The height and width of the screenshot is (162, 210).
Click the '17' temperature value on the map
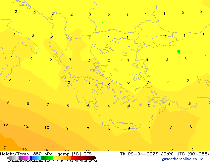pyautogui.click(x=4, y=148)
